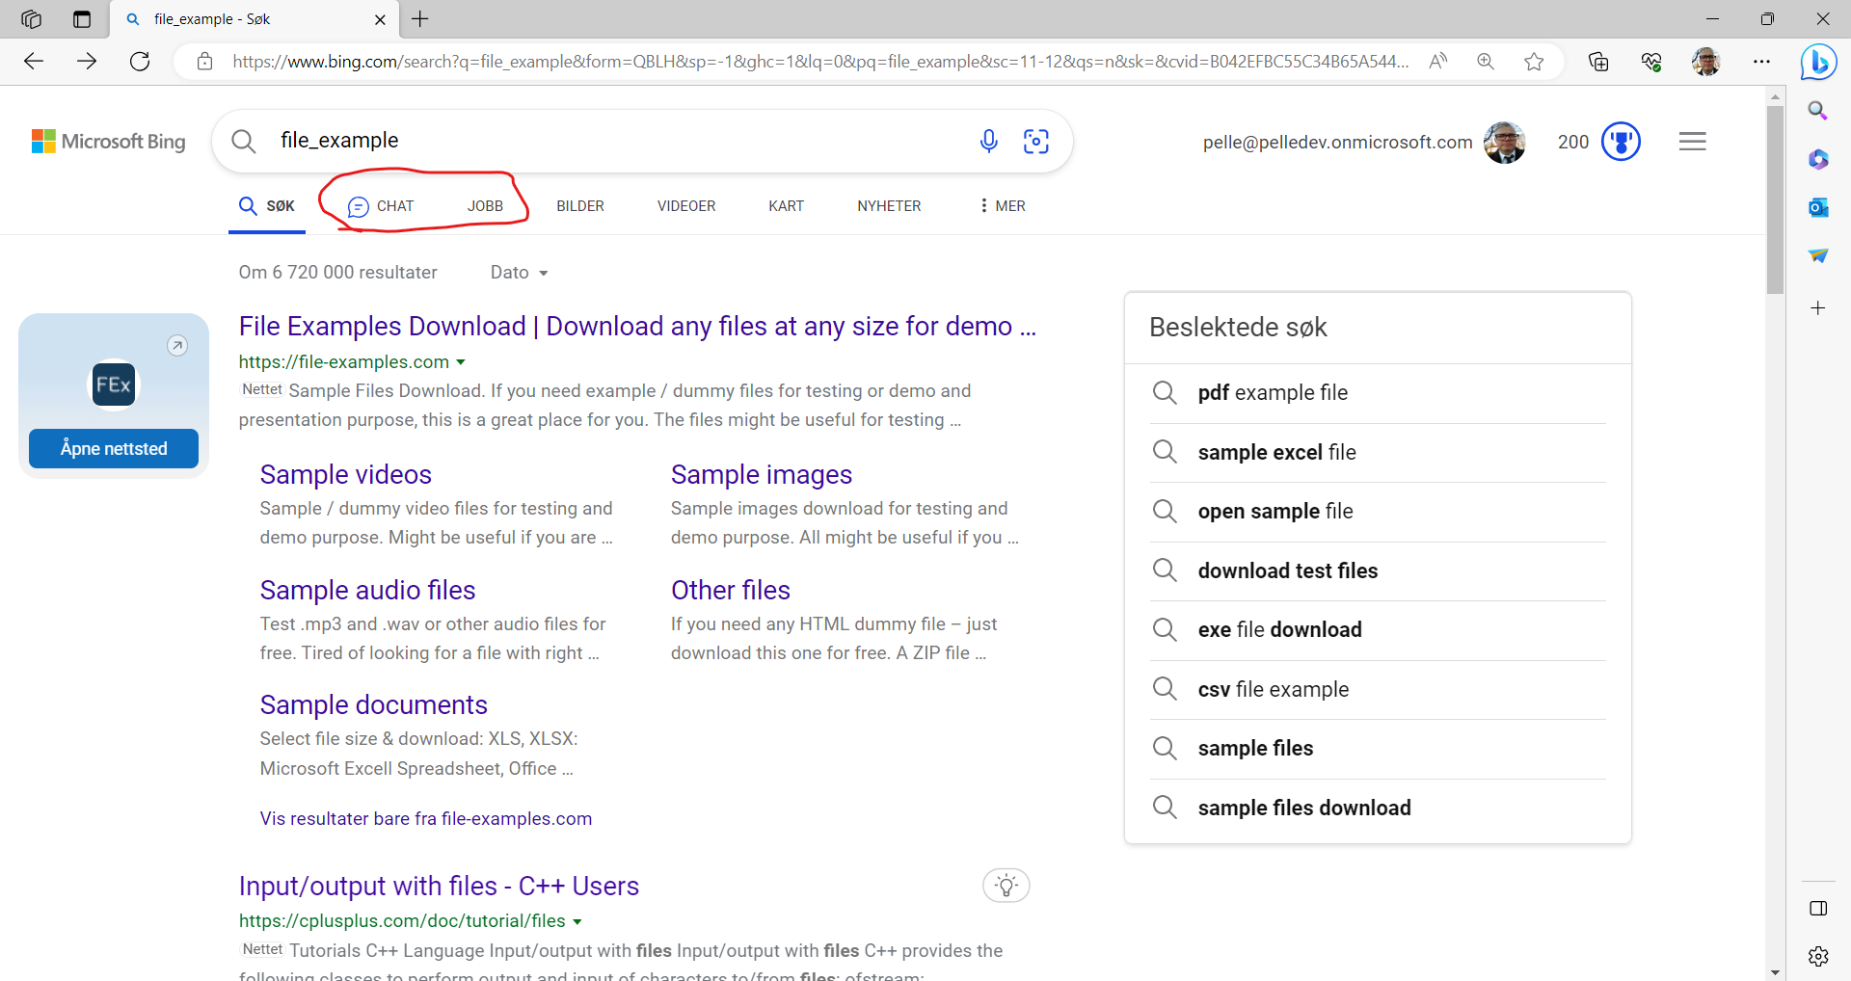This screenshot has width=1851, height=981.
Task: Search related 'sample files download'
Action: (x=1378, y=809)
